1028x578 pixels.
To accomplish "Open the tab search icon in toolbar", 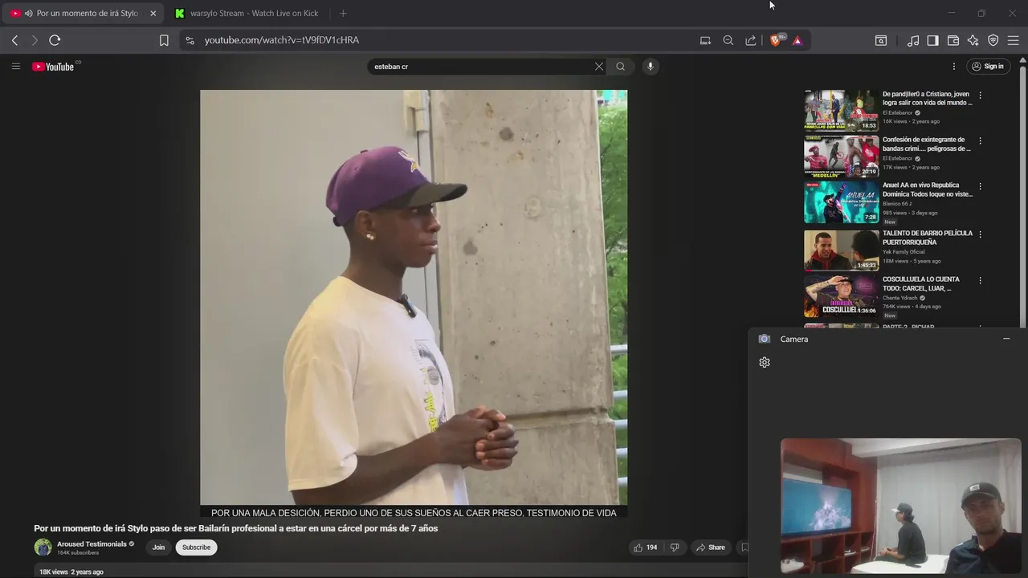I will click(881, 40).
